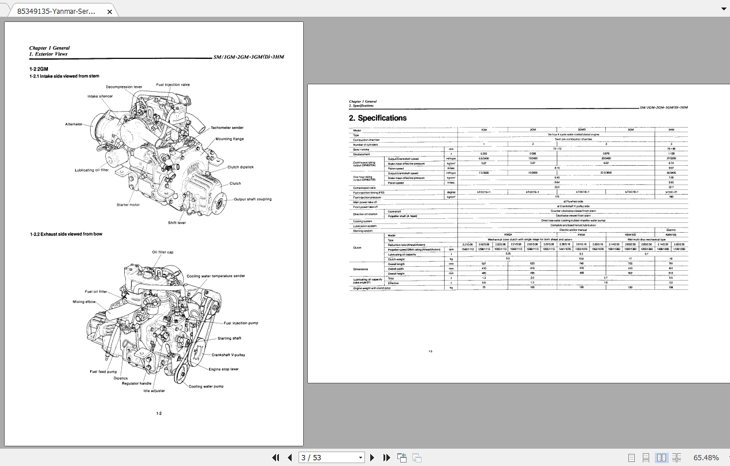730x466 pixels.
Task: Advance to the next page
Action: pos(372,457)
